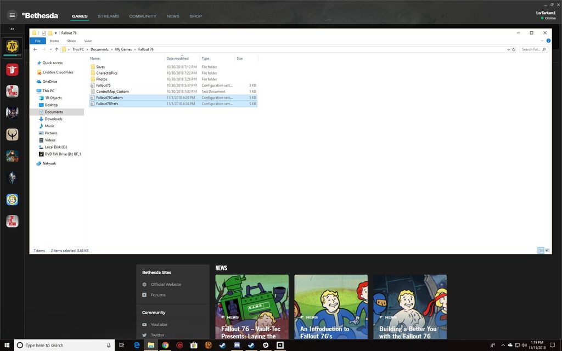The image size is (562, 351).
Task: Open the COMMUNITY tab
Action: pyautogui.click(x=143, y=16)
